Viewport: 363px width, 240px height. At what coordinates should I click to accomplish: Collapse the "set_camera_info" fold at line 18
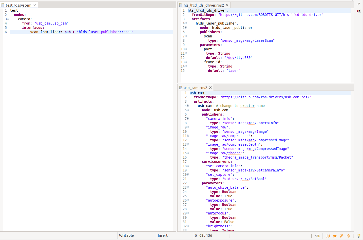point(188,166)
